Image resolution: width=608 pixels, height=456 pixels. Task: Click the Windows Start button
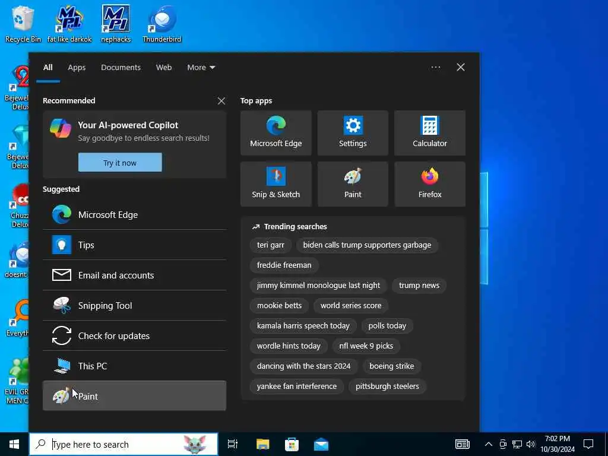pyautogui.click(x=14, y=444)
